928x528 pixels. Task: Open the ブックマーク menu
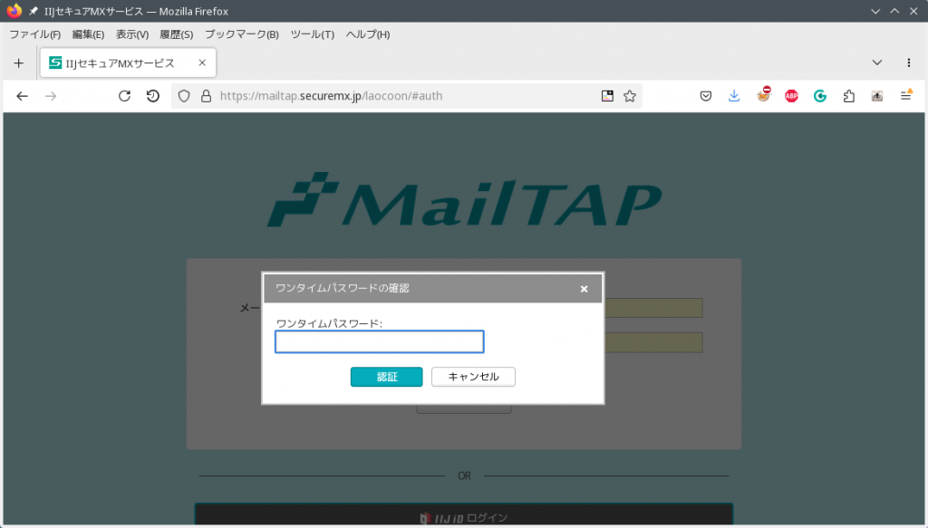pyautogui.click(x=241, y=34)
